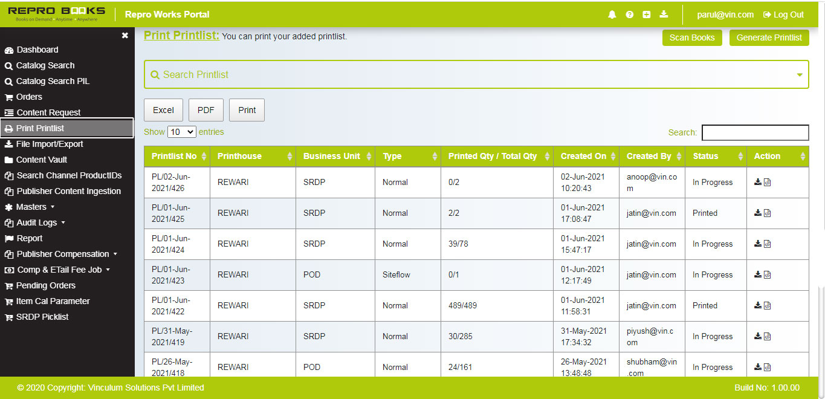Click the help question mark icon
The image size is (825, 399).
629,14
